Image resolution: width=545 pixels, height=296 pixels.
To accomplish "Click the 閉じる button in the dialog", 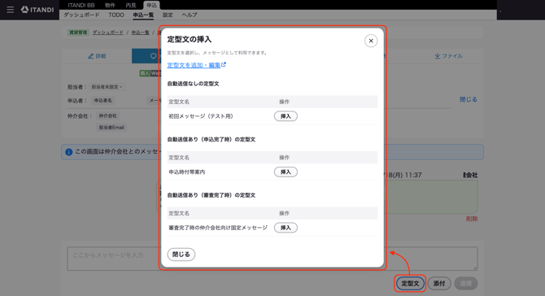I will click(181, 255).
